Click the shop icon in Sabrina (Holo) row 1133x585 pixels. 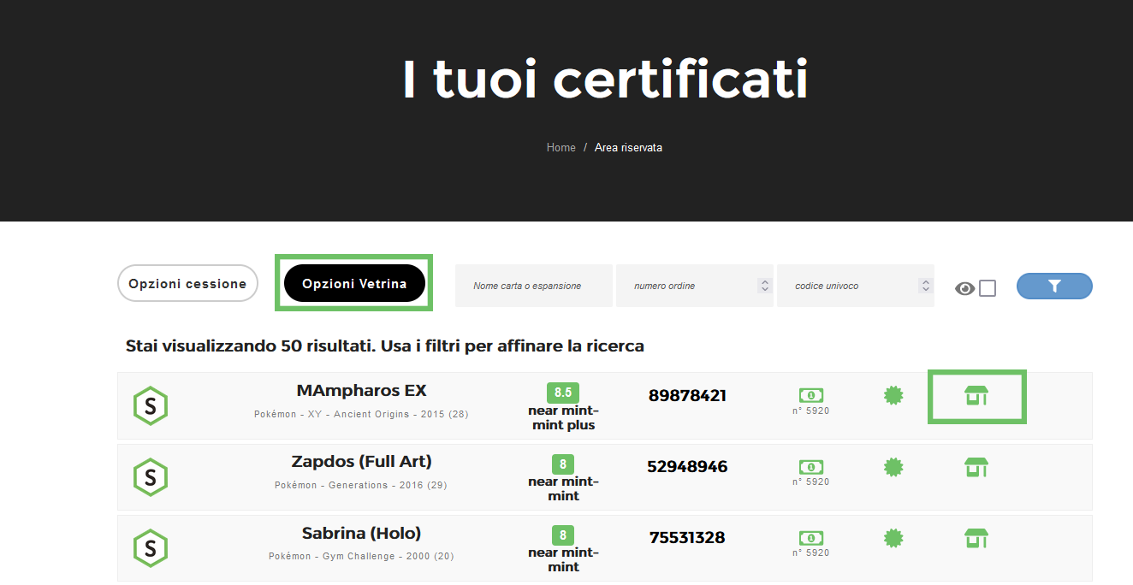[976, 538]
